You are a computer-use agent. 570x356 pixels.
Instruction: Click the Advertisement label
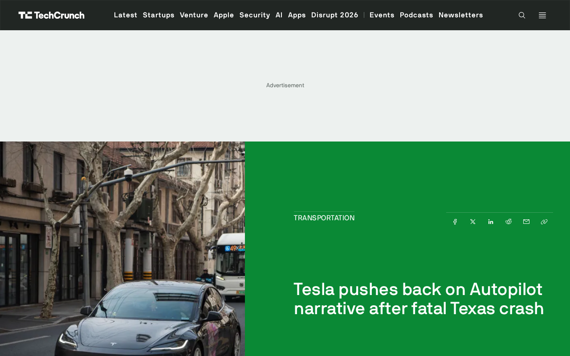[285, 85]
